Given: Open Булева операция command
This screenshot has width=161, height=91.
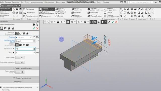Looking at the screenshot, I should click(x=76, y=16).
